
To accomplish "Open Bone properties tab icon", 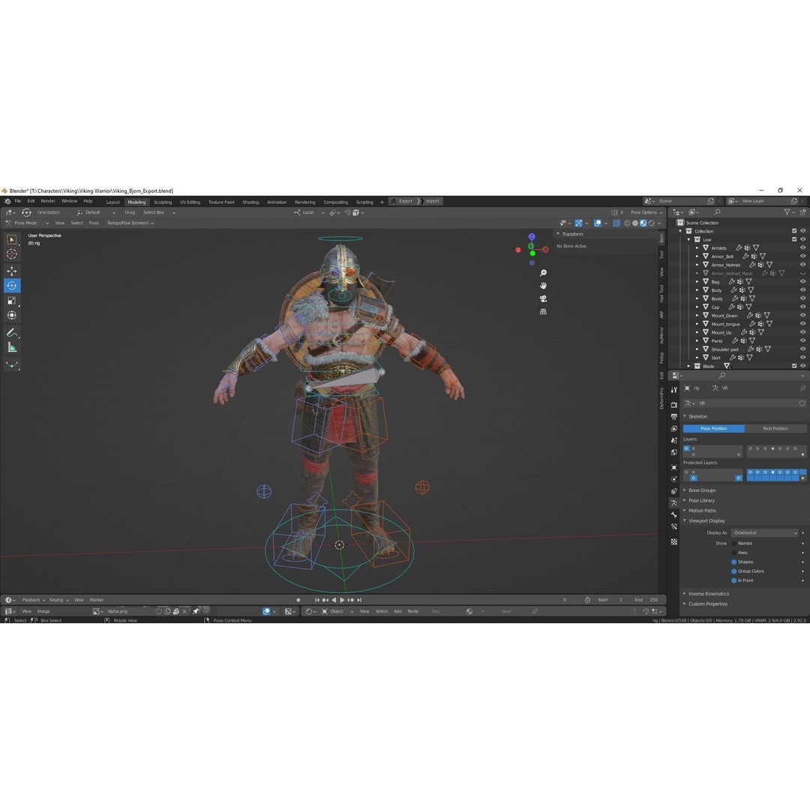I will point(674,514).
